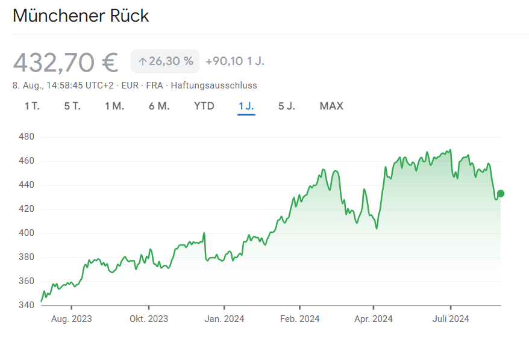Click the Okt. 2023 axis label
Image resolution: width=529 pixels, height=340 pixels.
(x=149, y=319)
